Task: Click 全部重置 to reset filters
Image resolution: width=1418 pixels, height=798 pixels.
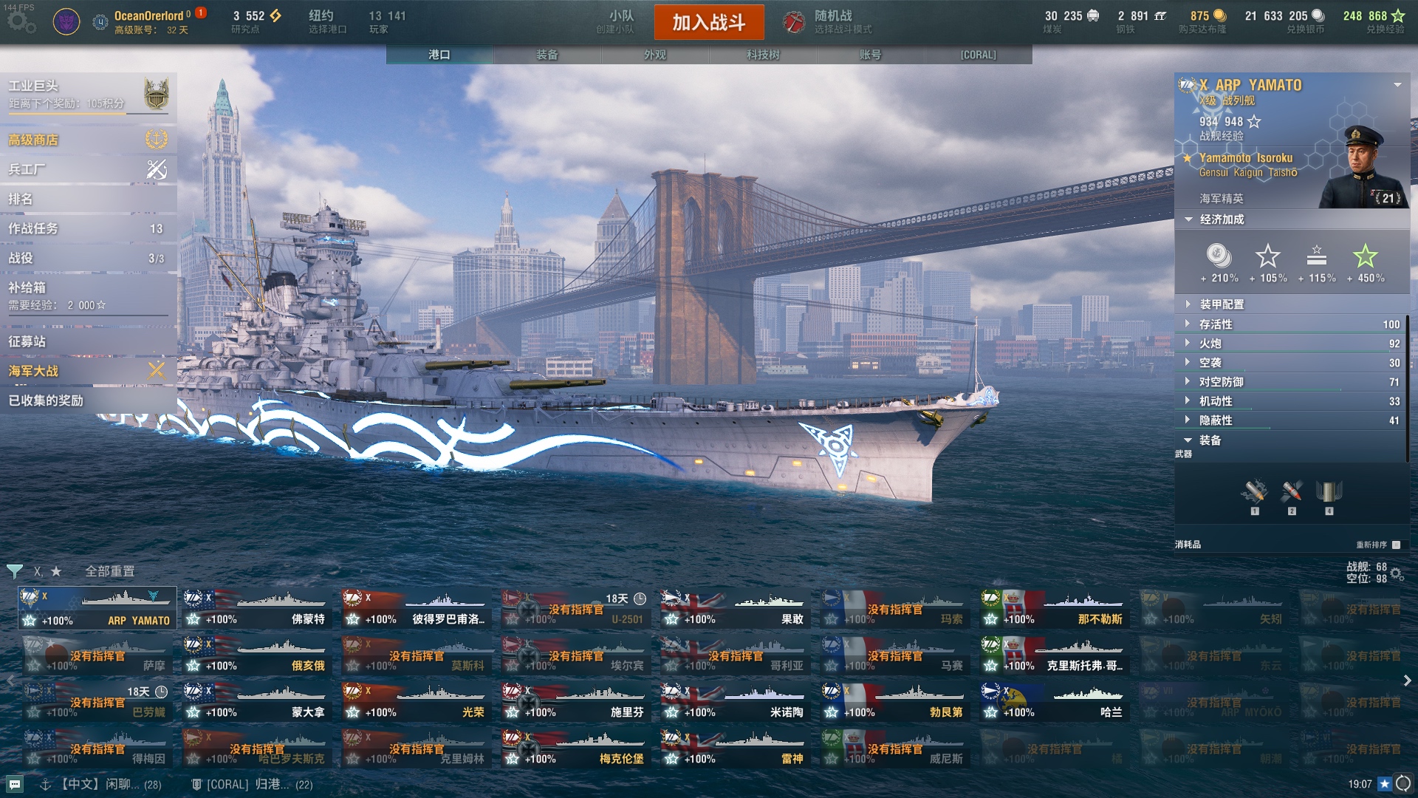Action: click(x=110, y=571)
